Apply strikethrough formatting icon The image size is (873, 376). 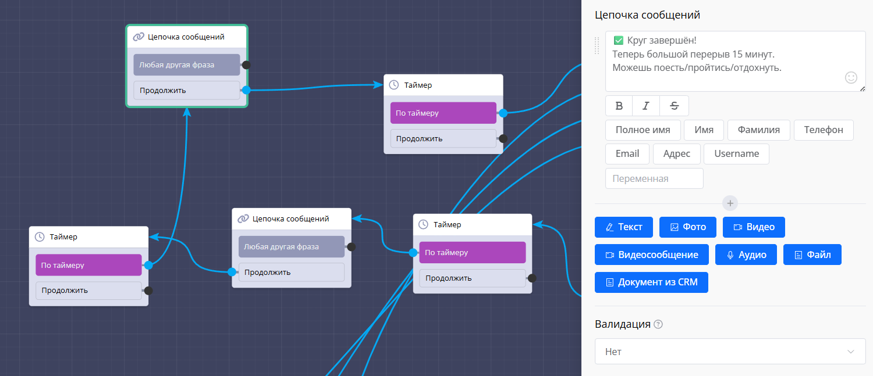click(x=674, y=106)
